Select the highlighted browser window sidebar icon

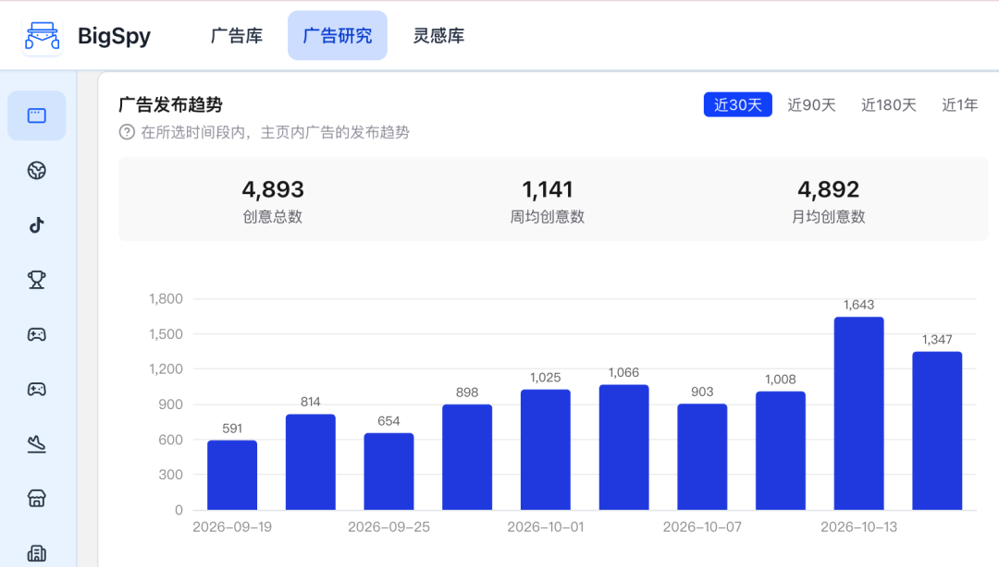click(37, 115)
